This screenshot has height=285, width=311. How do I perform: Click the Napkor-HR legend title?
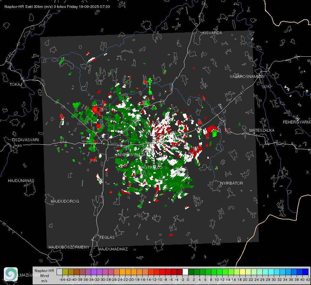click(x=44, y=271)
